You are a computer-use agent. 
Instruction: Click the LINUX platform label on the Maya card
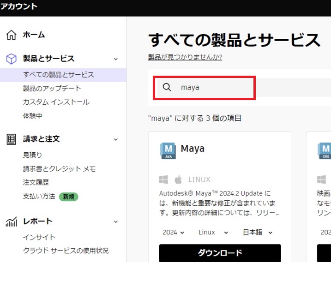click(x=199, y=179)
